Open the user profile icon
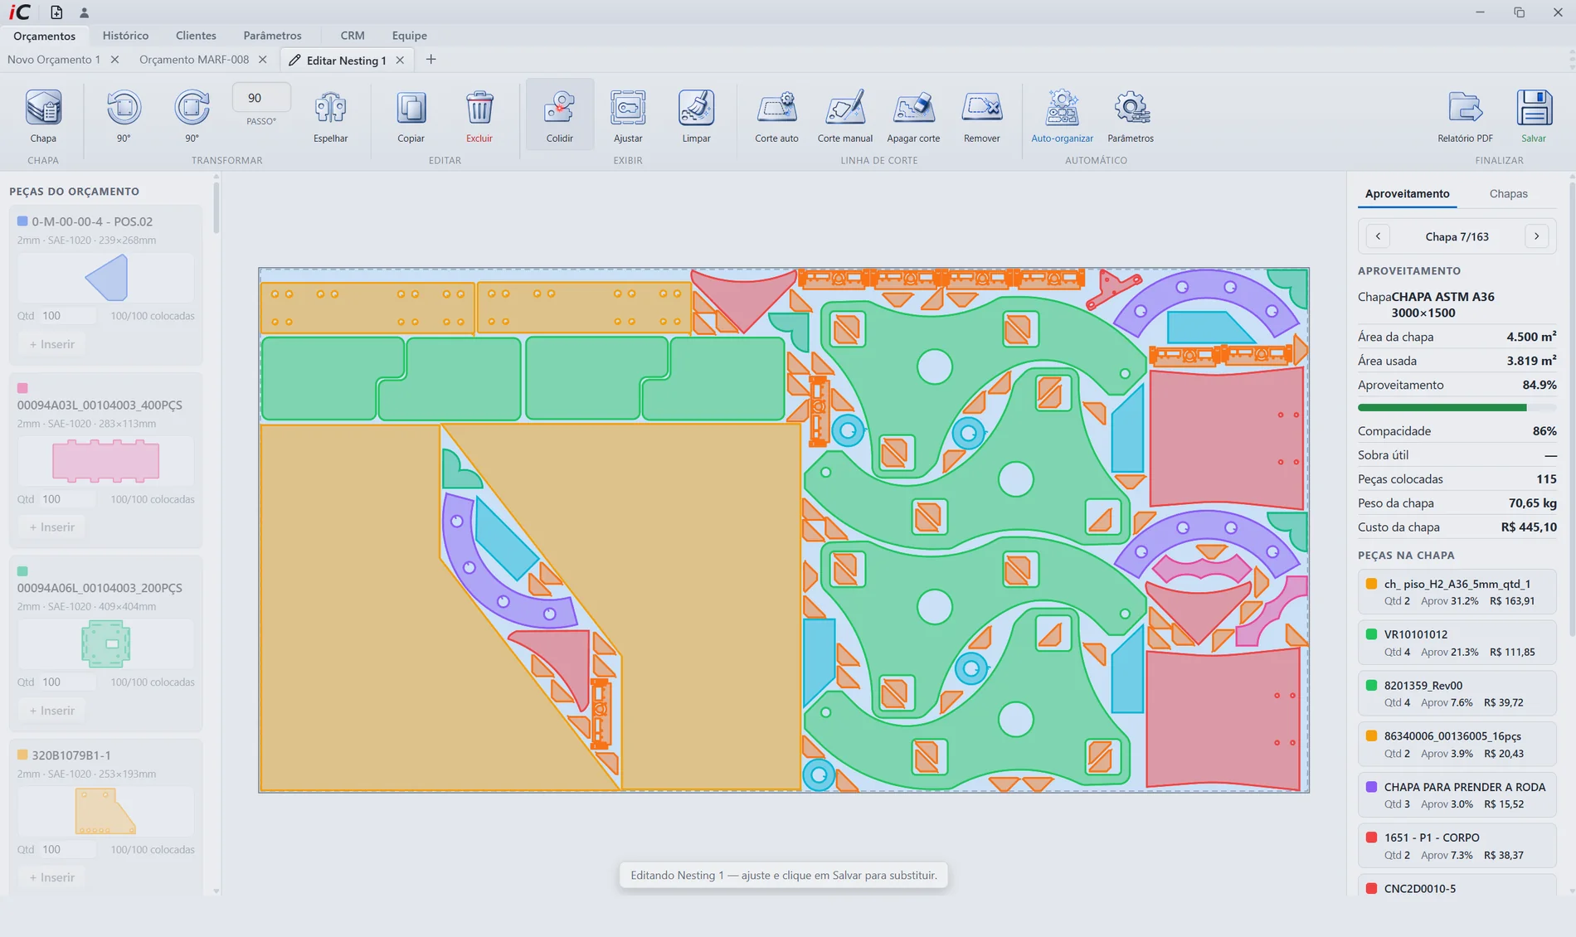1576x937 pixels. pyautogui.click(x=84, y=12)
